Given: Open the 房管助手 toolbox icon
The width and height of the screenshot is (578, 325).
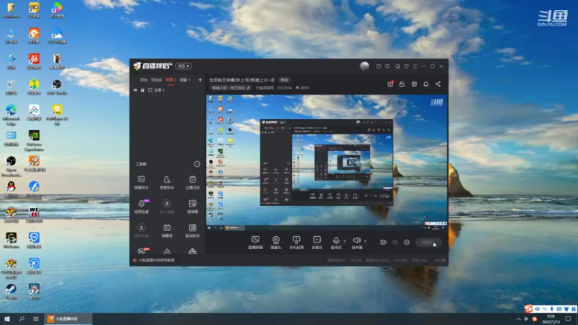Looking at the screenshot, I should point(167,183).
